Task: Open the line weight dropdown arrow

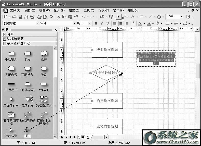Action: 172,23
